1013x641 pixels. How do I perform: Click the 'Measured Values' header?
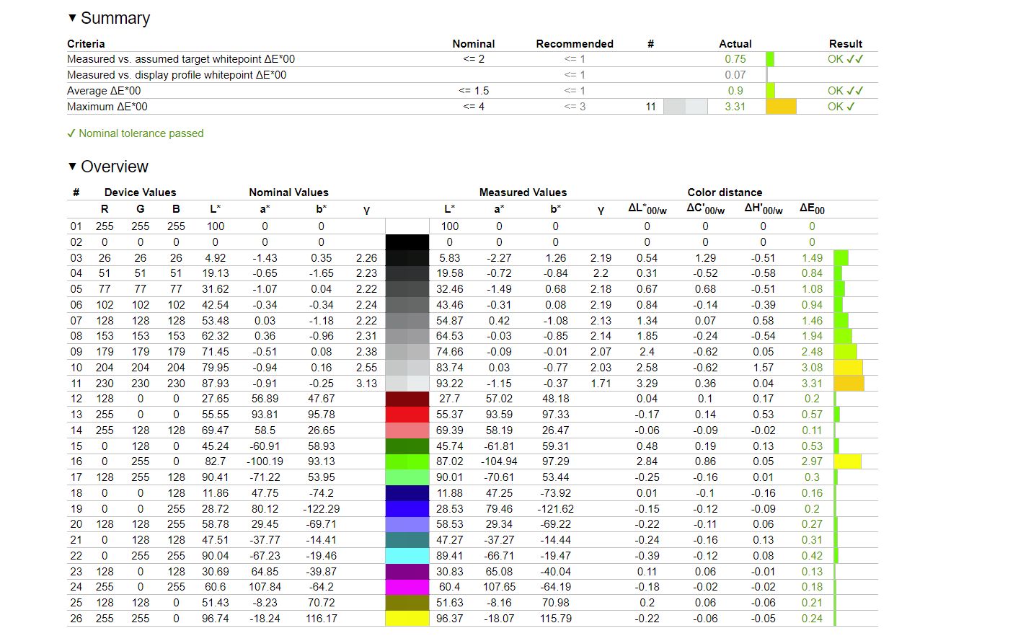pyautogui.click(x=523, y=193)
